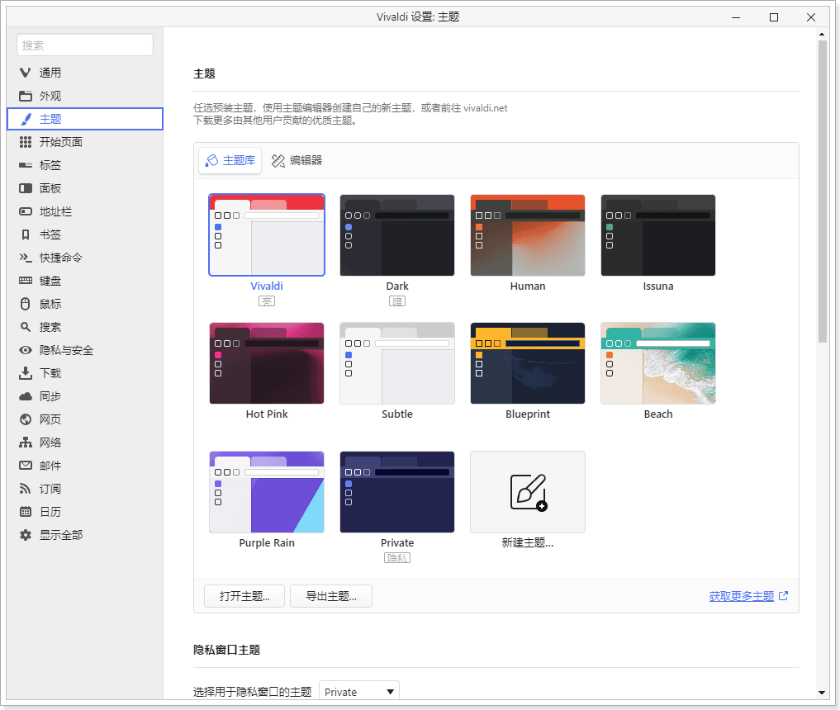The image size is (840, 710).
Task: Click the bookmark icon beside 书签
Action: [25, 234]
